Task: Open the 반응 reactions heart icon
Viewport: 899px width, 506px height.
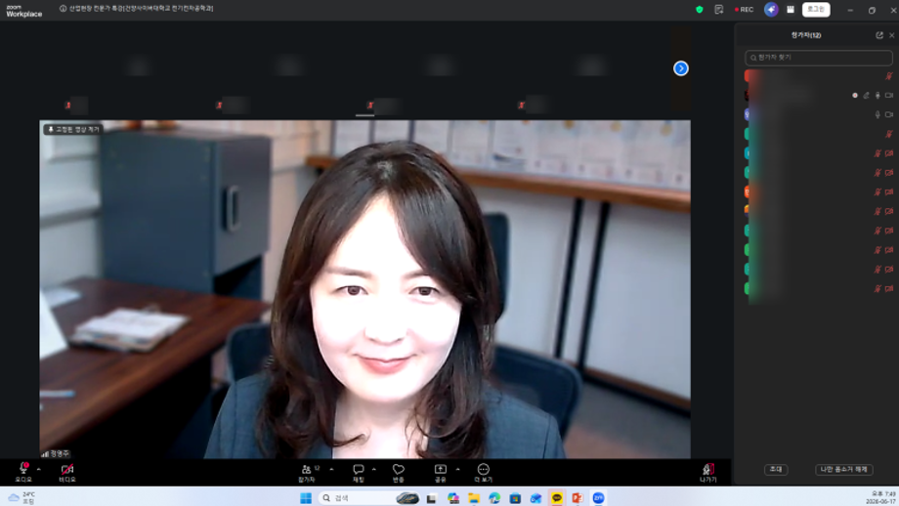Action: pyautogui.click(x=399, y=472)
